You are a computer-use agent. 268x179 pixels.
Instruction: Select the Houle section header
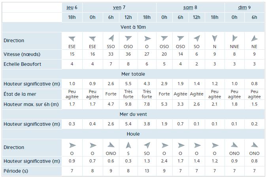click(x=133, y=134)
